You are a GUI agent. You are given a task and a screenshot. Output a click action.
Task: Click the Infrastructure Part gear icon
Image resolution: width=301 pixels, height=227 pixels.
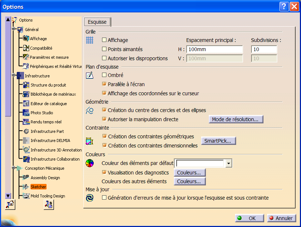pyautogui.click(x=26, y=131)
